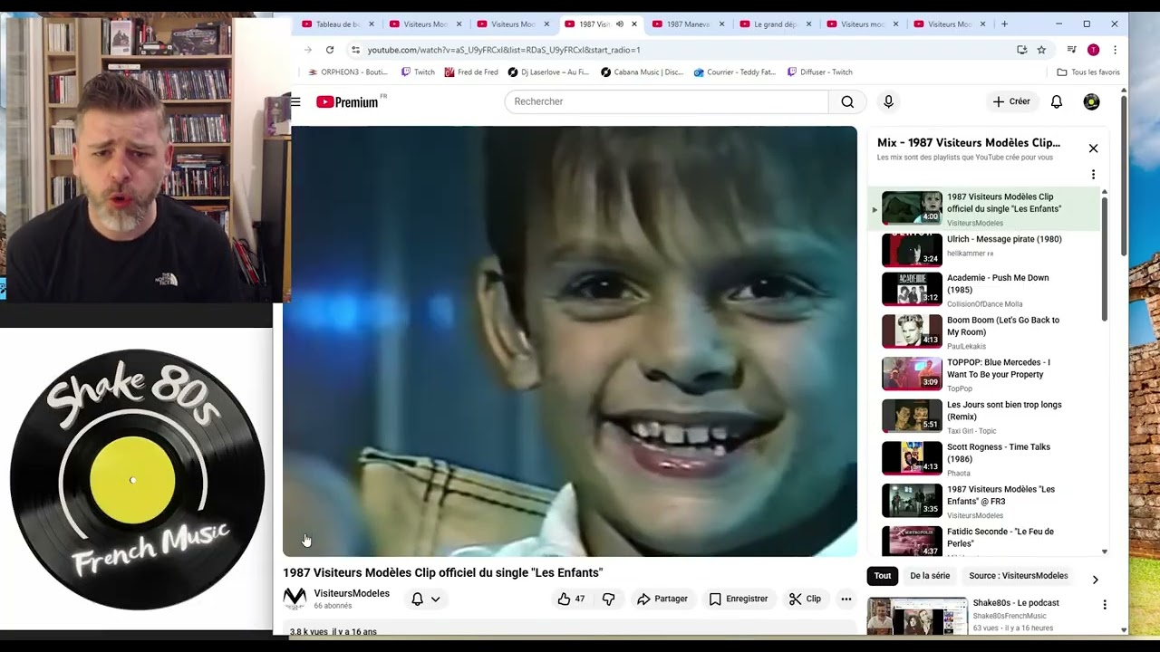Toggle the subscription notification bell
The width and height of the screenshot is (1160, 652).
tap(417, 599)
